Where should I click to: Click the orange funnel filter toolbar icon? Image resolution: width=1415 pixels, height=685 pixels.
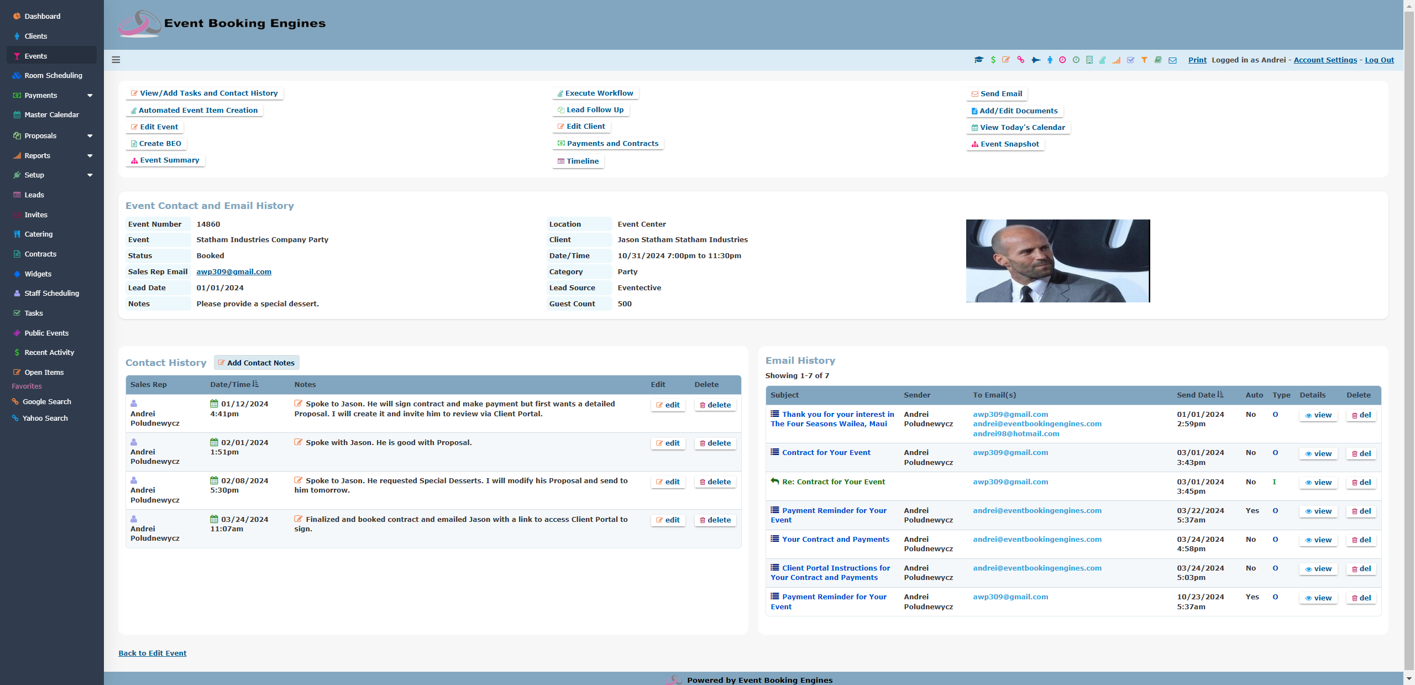pos(1144,60)
